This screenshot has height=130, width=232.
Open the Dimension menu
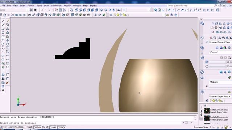point(56,6)
